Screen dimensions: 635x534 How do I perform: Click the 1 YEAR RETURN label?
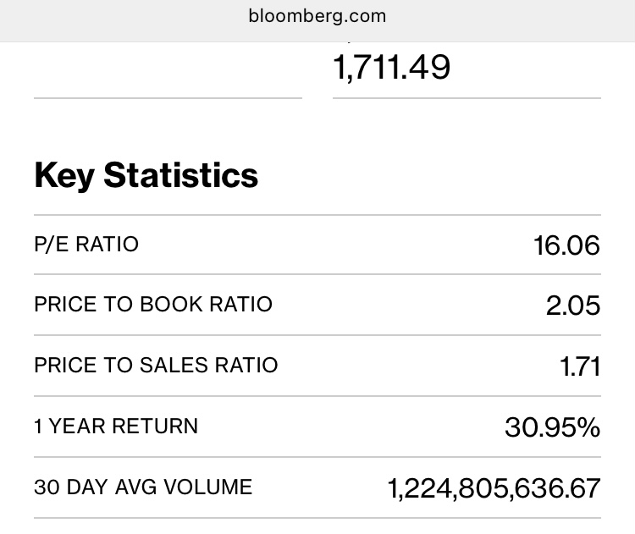[116, 426]
